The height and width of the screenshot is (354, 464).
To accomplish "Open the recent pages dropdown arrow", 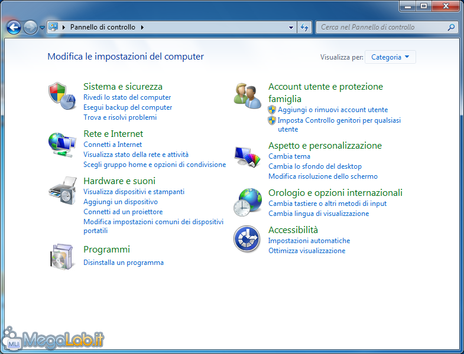I will click(42, 28).
